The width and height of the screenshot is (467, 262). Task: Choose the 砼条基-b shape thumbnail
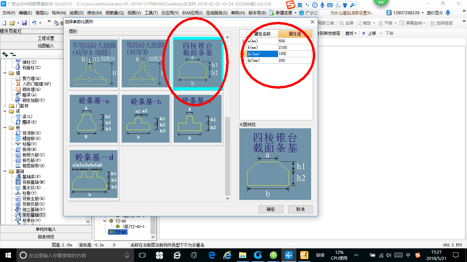[x=146, y=119]
